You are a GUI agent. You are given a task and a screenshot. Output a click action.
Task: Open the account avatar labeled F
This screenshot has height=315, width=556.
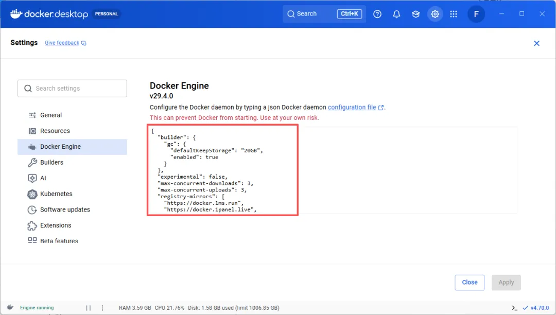476,14
